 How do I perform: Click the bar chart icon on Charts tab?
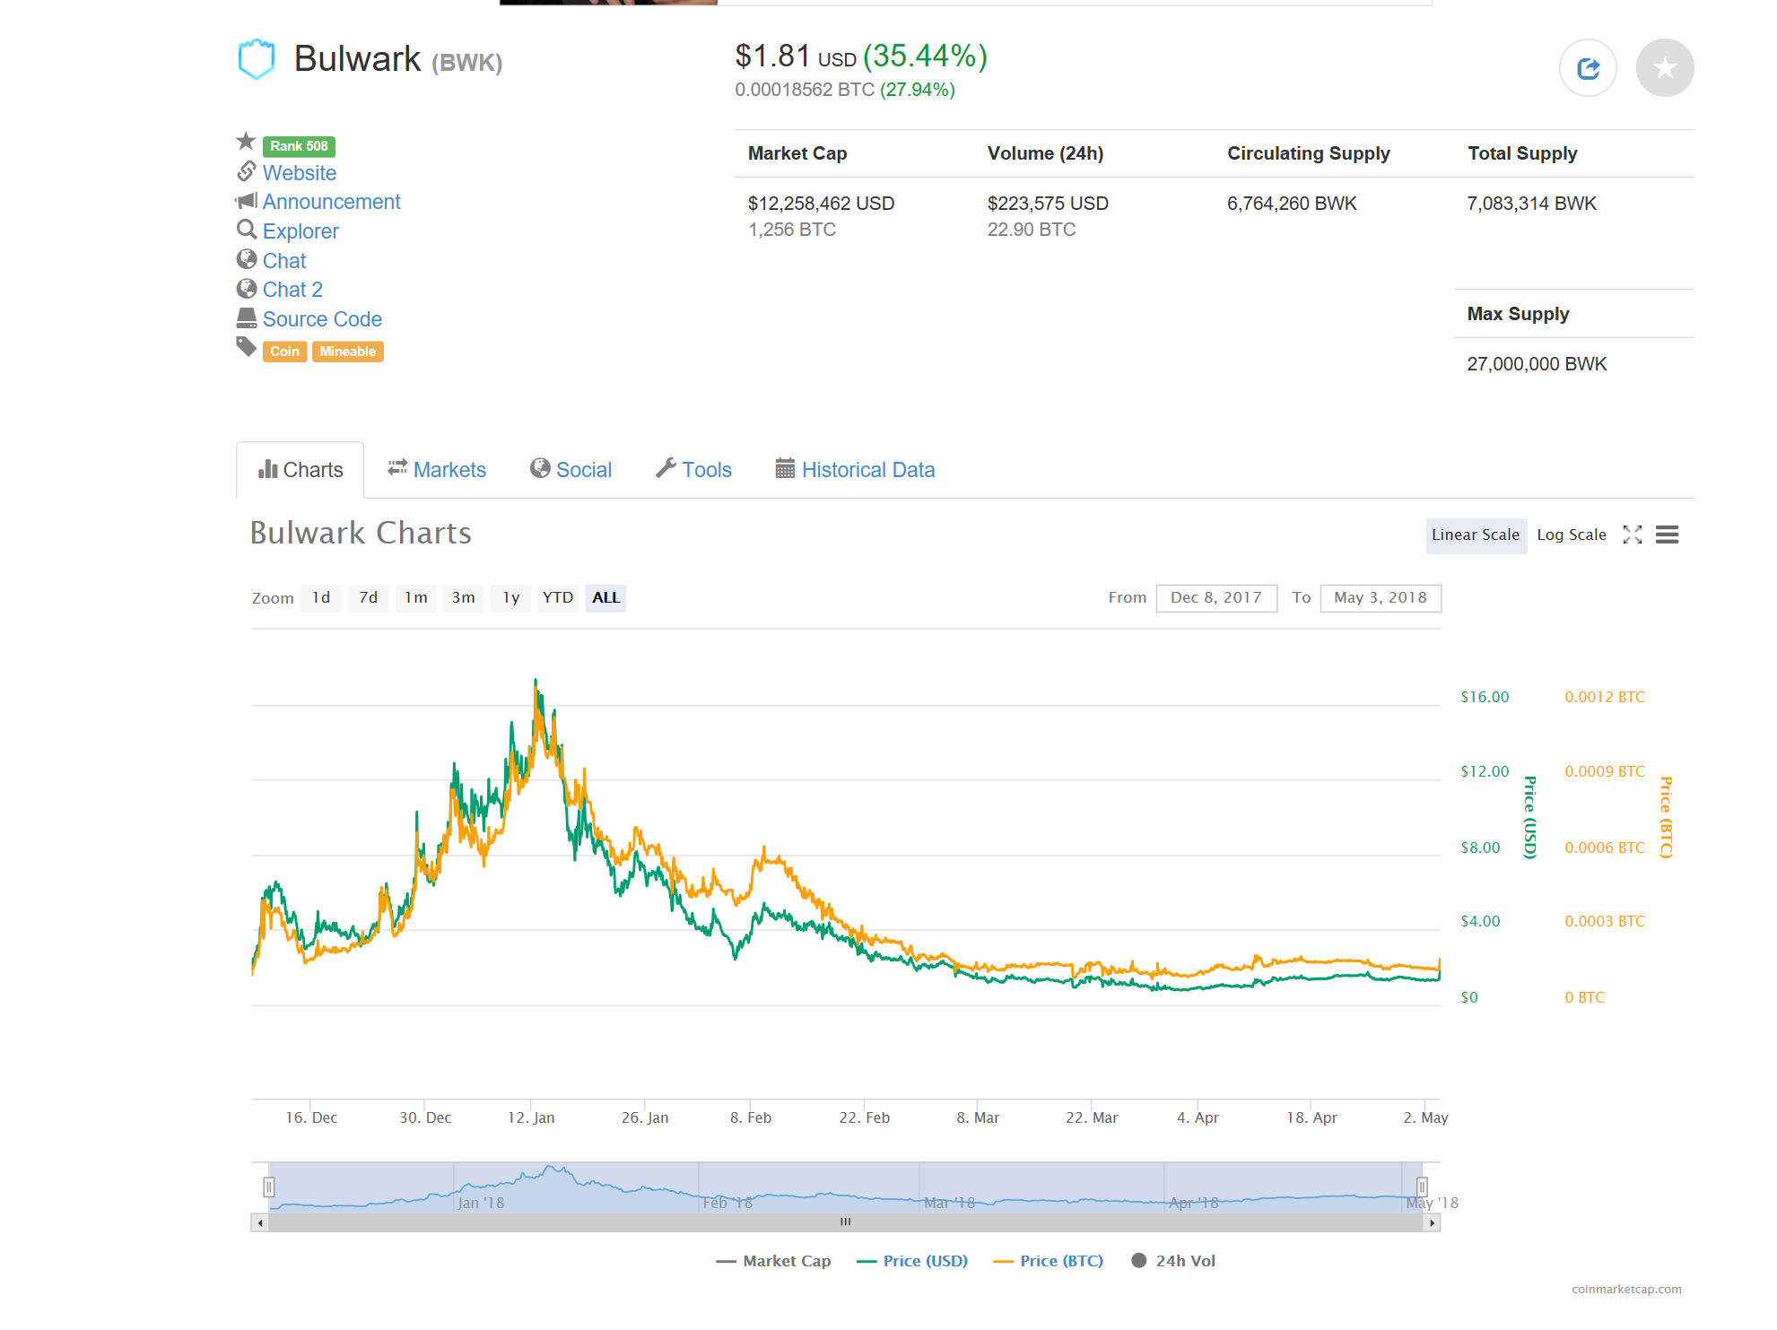click(x=267, y=469)
